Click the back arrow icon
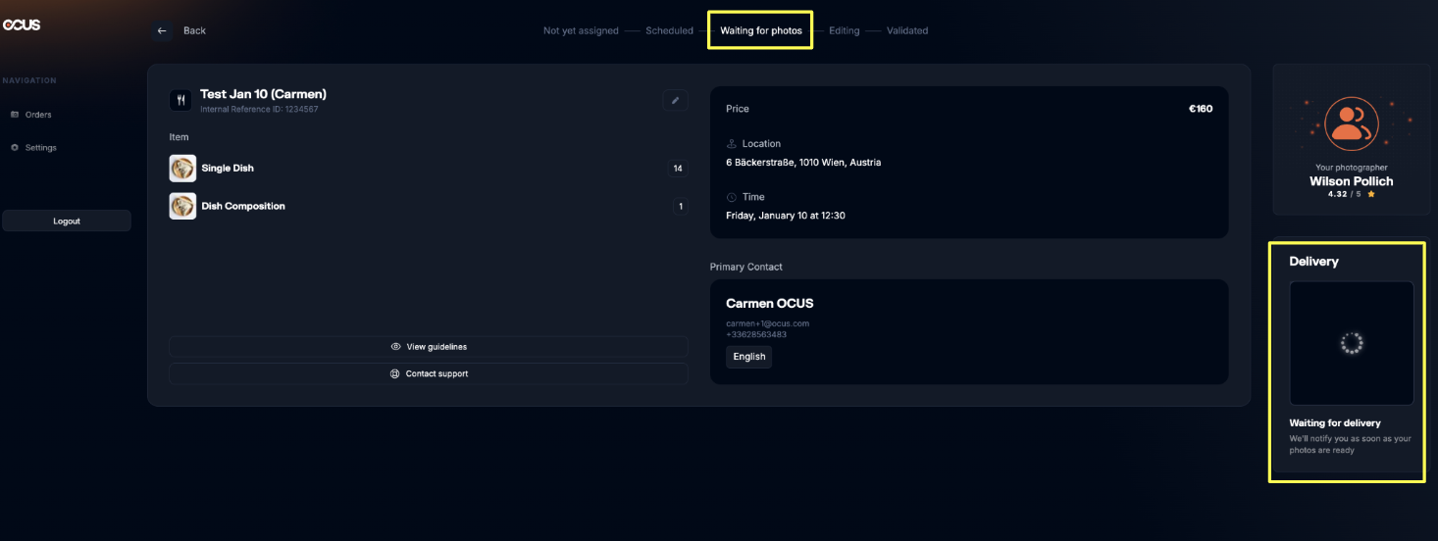Image resolution: width=1438 pixels, height=541 pixels. coord(162,30)
